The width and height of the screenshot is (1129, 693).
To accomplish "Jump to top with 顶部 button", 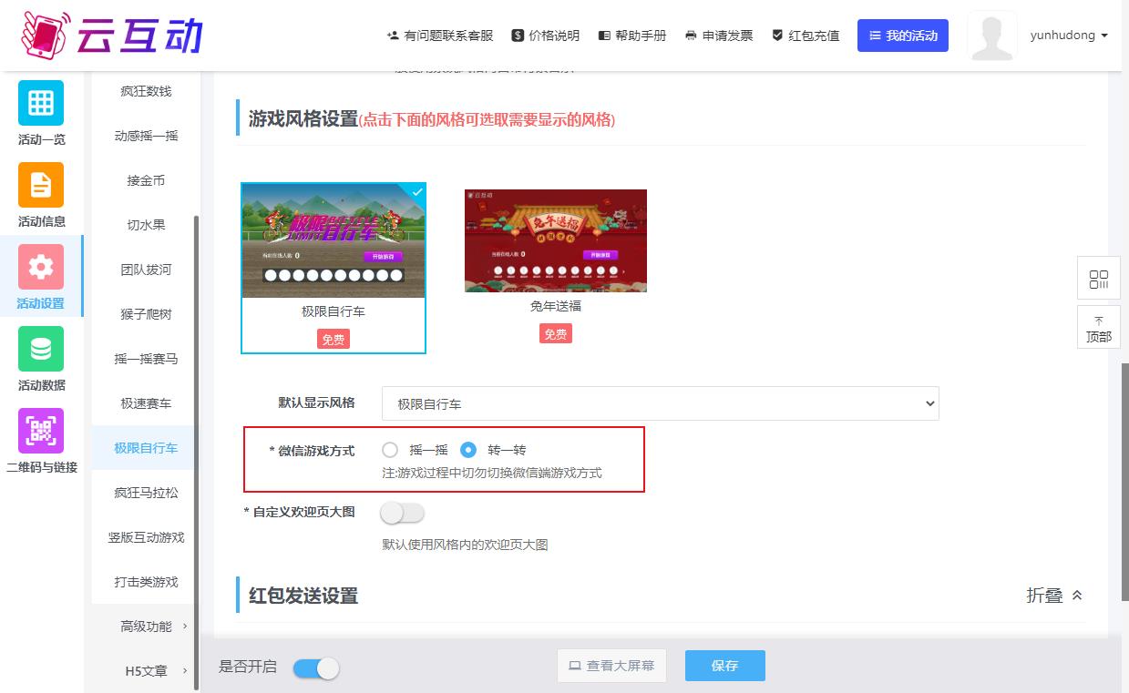I will click(1099, 327).
